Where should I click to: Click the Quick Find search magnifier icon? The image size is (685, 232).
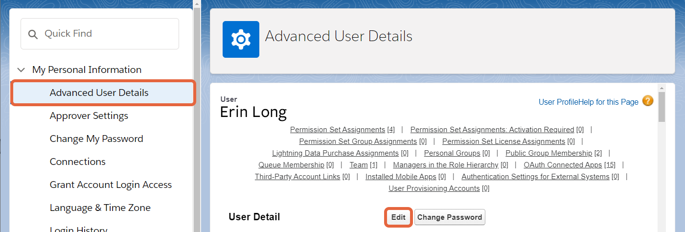[33, 34]
